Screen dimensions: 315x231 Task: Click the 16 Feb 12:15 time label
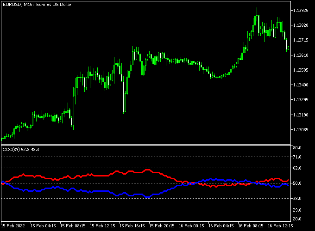[x=280, y=226]
